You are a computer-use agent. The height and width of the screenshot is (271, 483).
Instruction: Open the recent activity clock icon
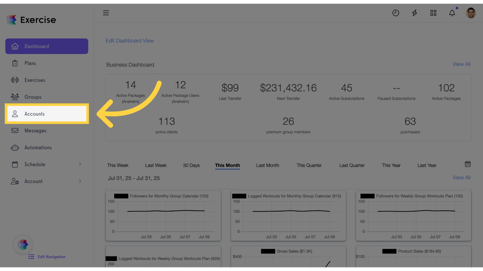pos(396,13)
